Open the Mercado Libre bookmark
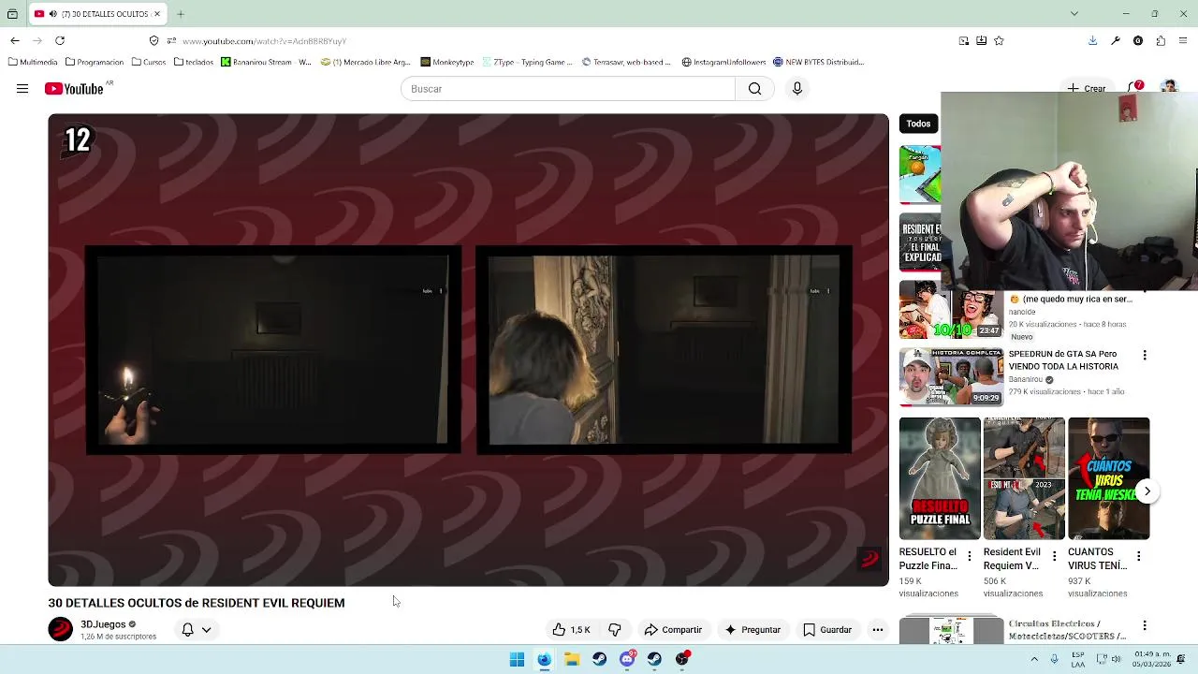The image size is (1198, 674). click(x=365, y=62)
